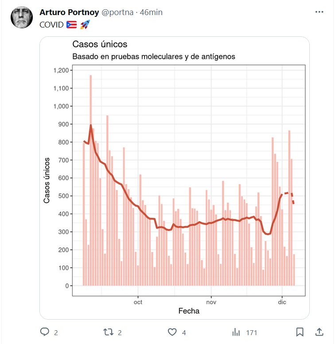Image resolution: width=335 pixels, height=344 pixels.
Task: Click the Arturo Portnoy display name
Action: (69, 12)
